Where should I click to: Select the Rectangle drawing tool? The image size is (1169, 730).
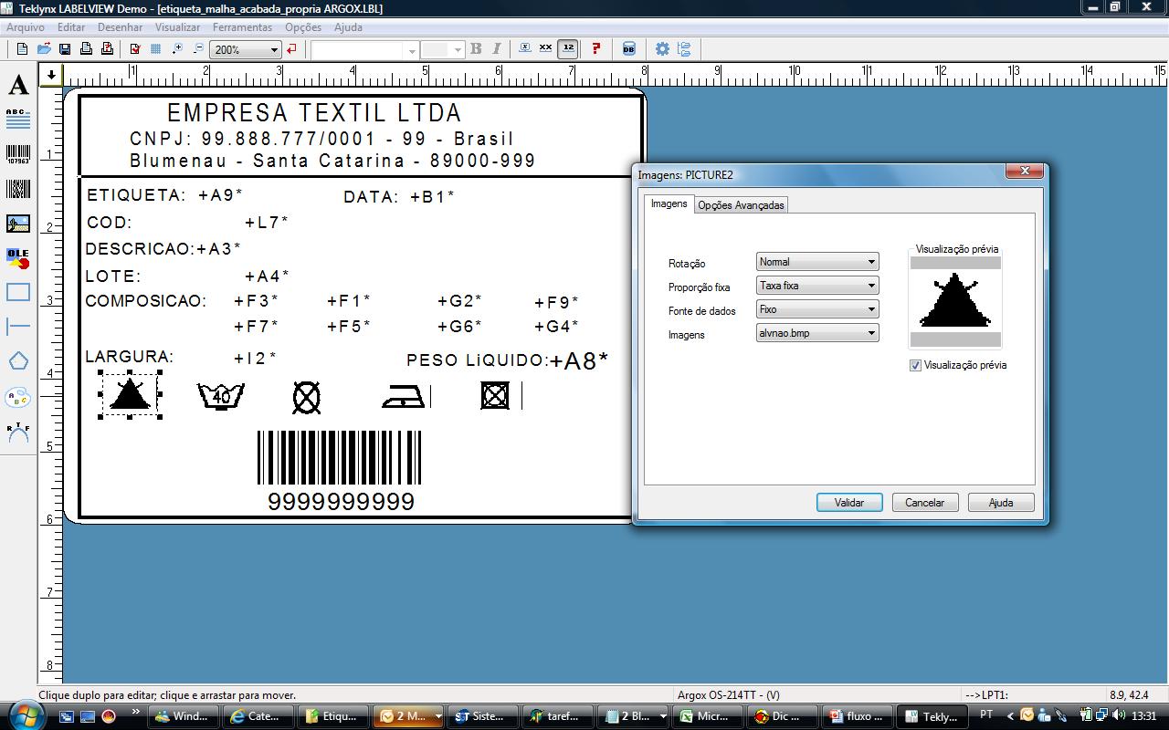(x=18, y=292)
